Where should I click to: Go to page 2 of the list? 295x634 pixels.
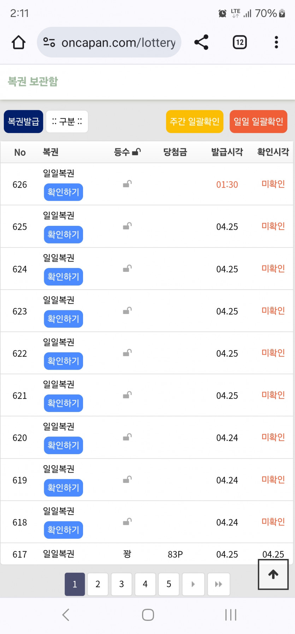98,584
